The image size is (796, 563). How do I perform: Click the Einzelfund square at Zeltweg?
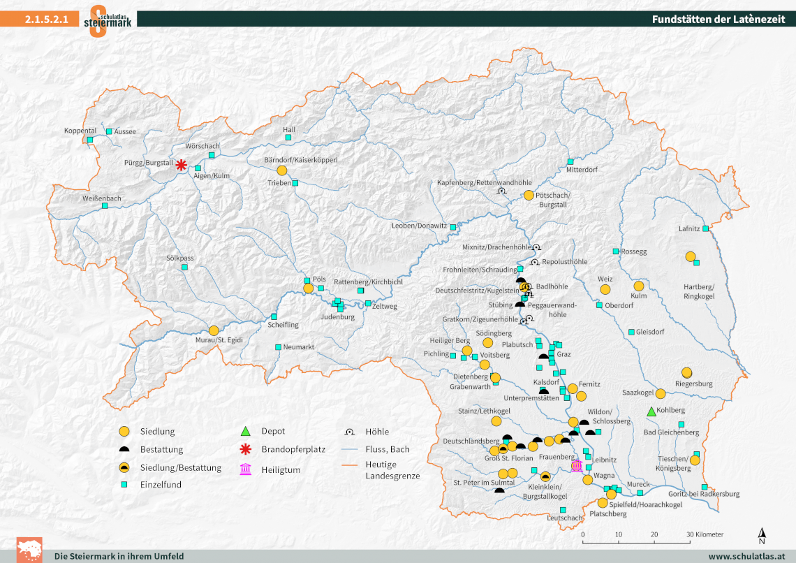[368, 304]
